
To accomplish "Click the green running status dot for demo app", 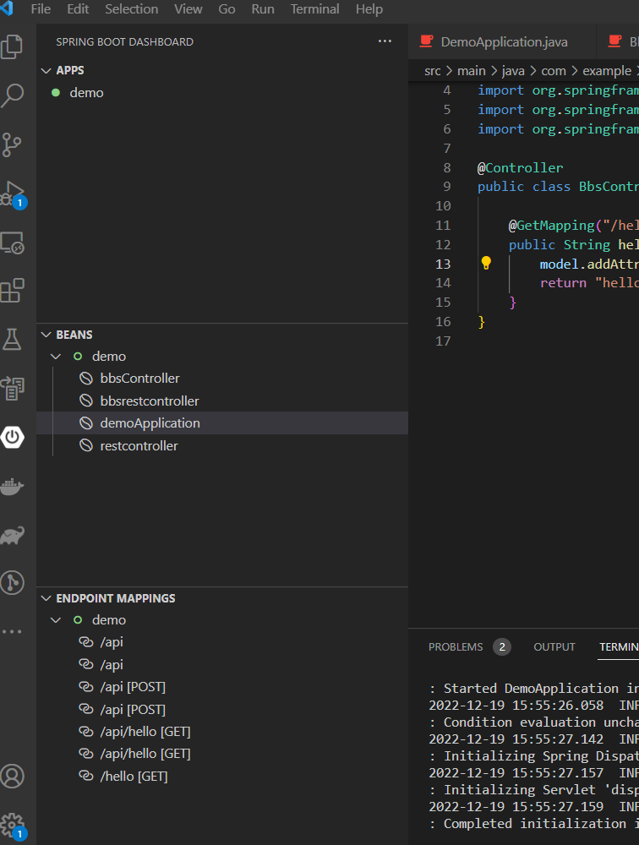I will point(56,93).
